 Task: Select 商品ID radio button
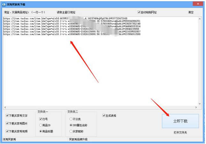(x=41, y=125)
